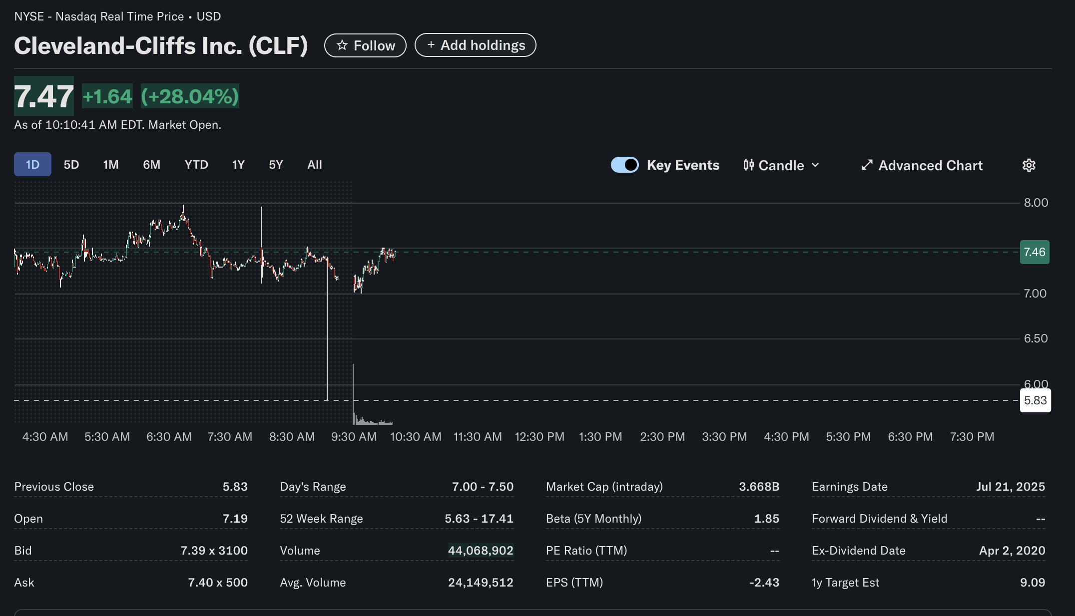Switch to the 5D time range
1075x616 pixels.
[71, 164]
